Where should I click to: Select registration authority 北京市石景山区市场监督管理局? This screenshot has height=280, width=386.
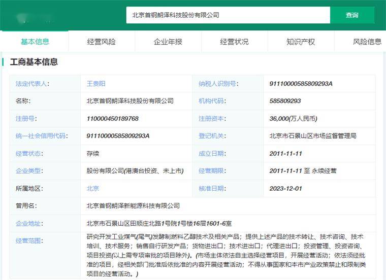click(313, 136)
